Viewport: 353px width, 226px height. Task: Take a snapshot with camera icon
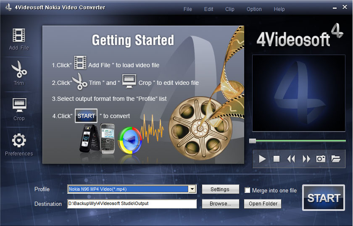coord(321,159)
